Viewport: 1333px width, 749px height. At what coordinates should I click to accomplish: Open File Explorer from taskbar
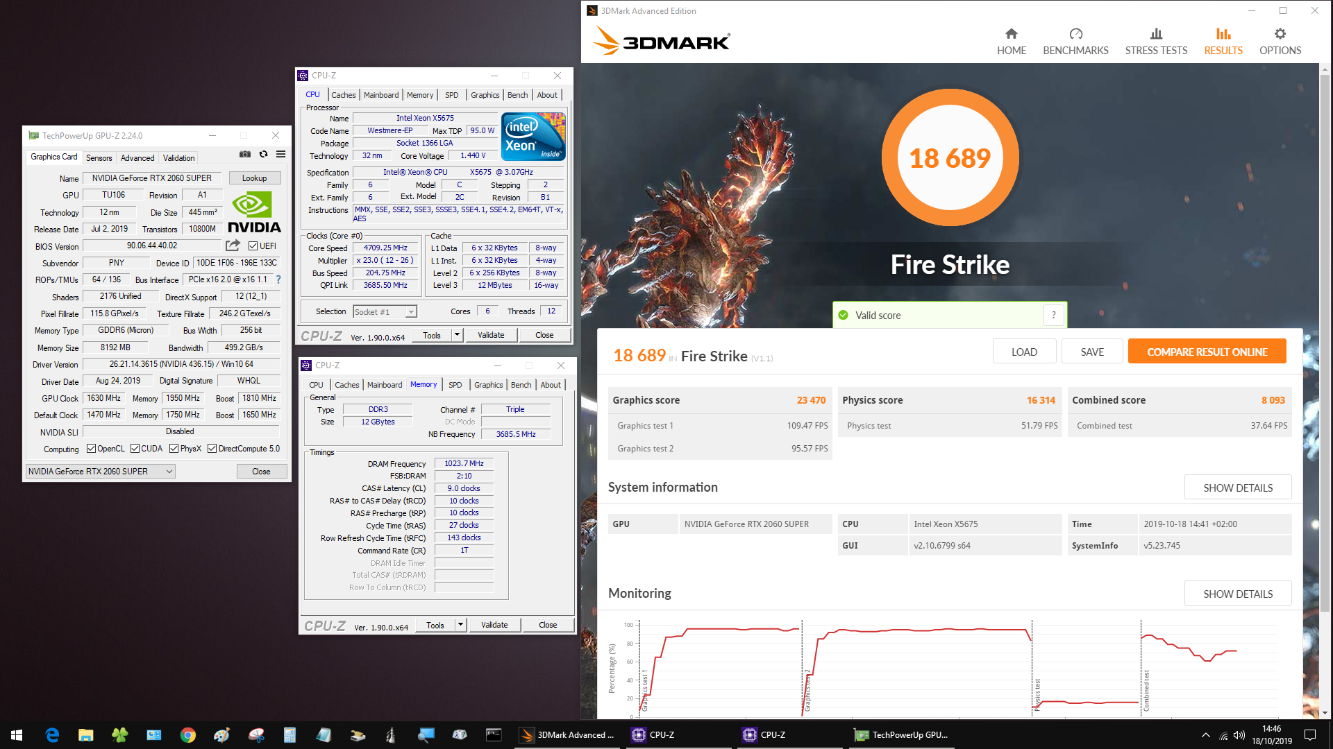(86, 735)
